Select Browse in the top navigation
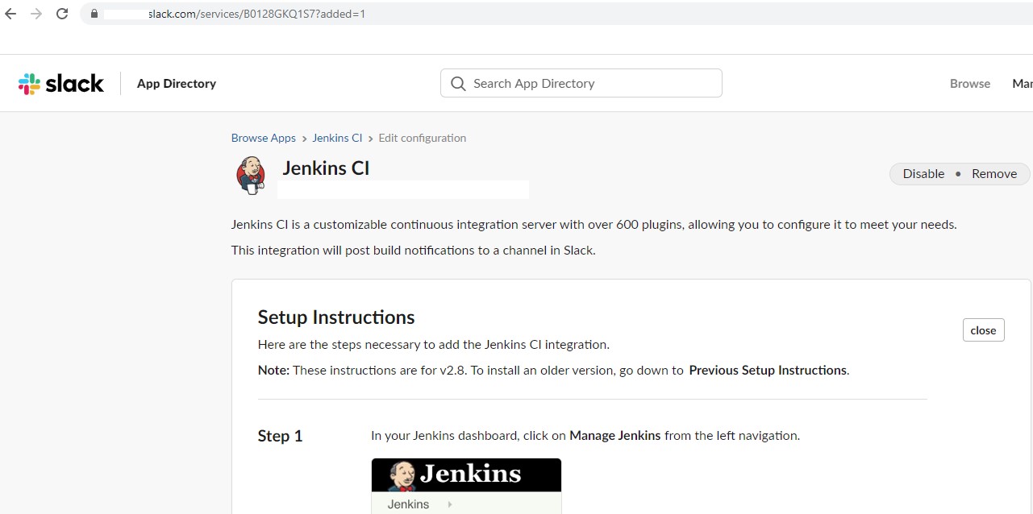The width and height of the screenshot is (1033, 514). [969, 83]
